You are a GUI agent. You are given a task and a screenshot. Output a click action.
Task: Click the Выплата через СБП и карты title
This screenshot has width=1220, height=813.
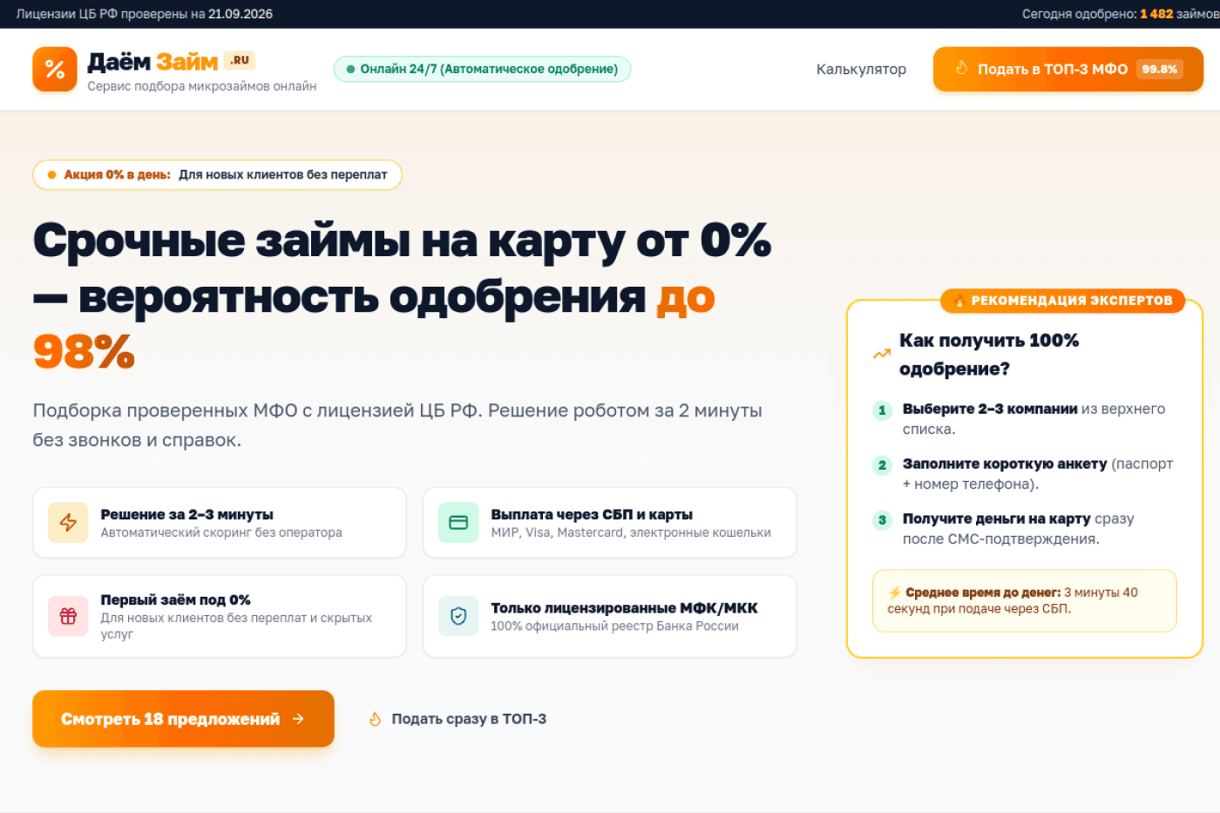(x=592, y=514)
